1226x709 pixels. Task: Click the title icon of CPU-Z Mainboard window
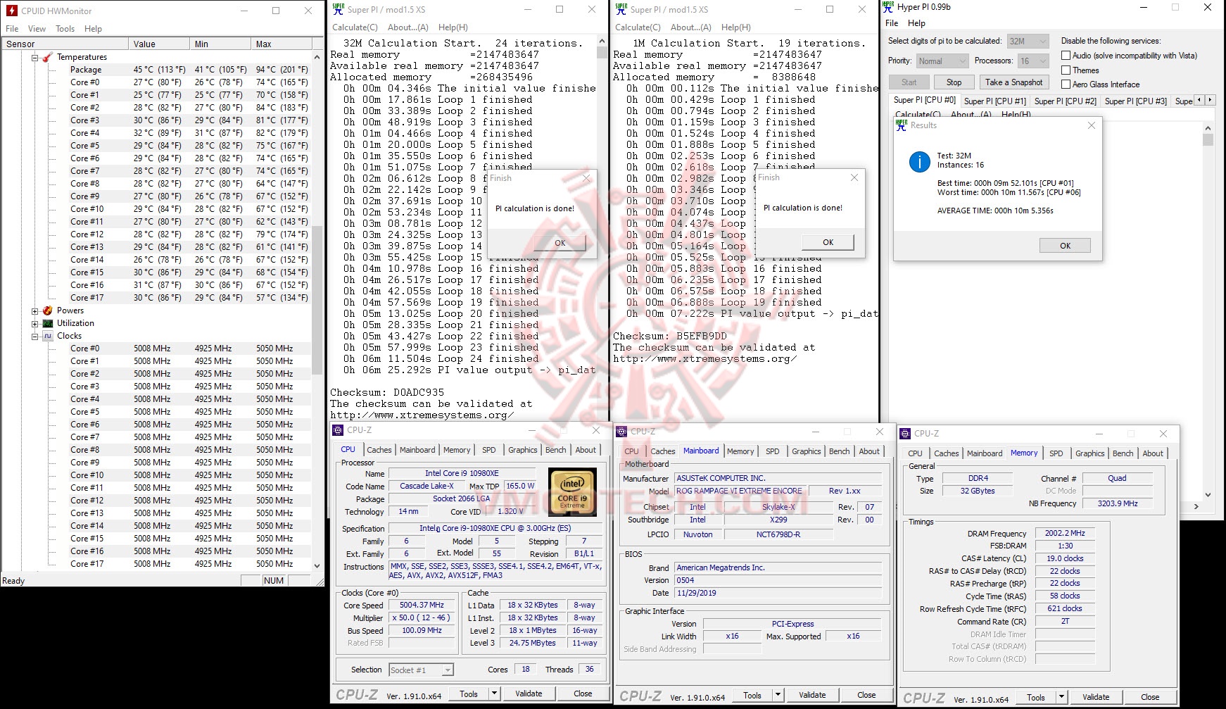coord(623,432)
